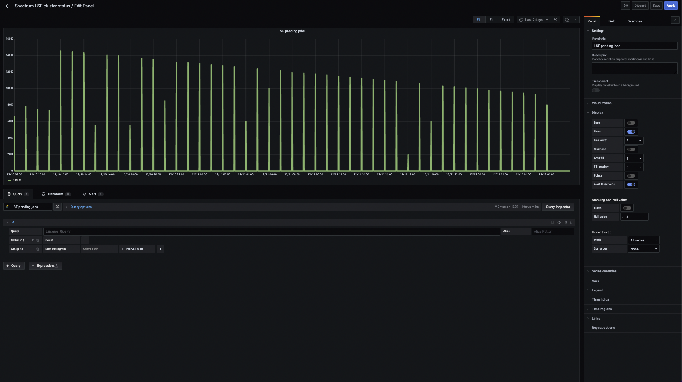The height and width of the screenshot is (382, 682).
Task: Duplicate query A with the copy icon
Action: pyautogui.click(x=552, y=222)
